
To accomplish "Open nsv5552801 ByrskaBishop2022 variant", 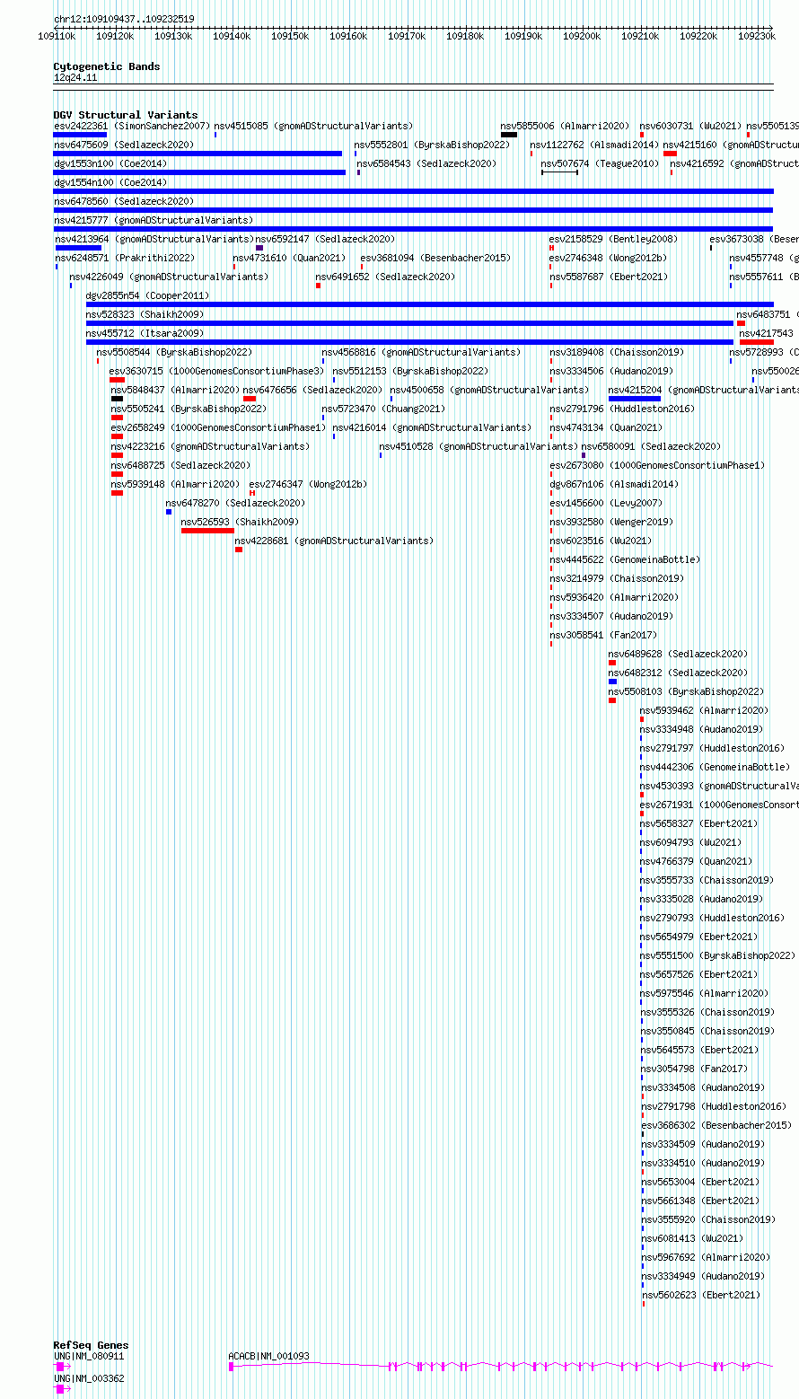I will [432, 145].
